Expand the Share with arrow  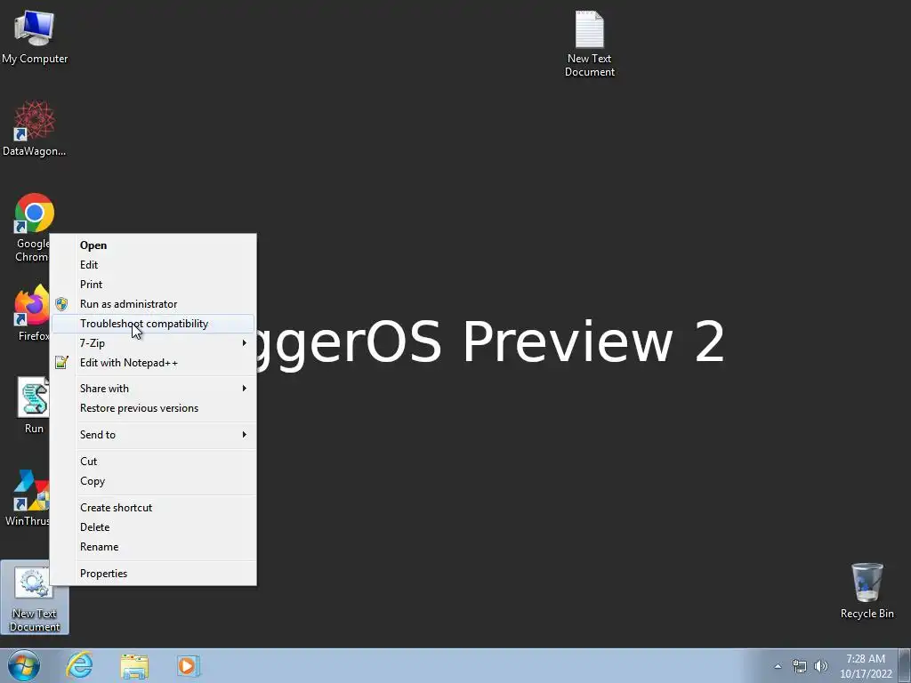(245, 389)
